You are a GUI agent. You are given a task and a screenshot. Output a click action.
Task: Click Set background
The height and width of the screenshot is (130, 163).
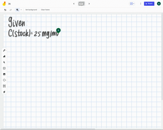[x=31, y=10]
